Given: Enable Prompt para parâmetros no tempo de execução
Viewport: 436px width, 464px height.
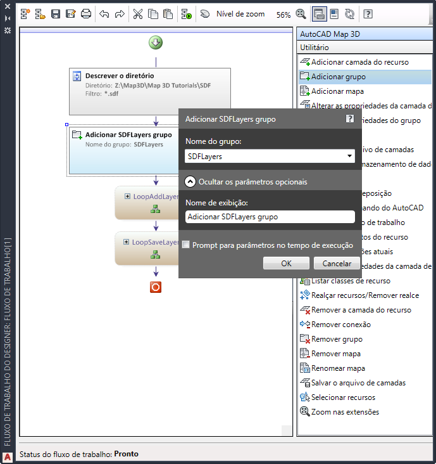Looking at the screenshot, I should click(x=186, y=245).
